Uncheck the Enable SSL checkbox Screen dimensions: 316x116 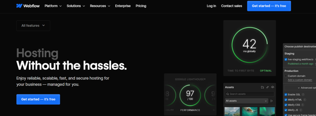286,94
